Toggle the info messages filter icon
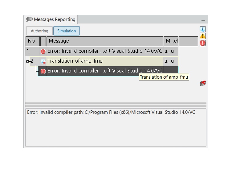The height and width of the screenshot is (169, 236). [x=202, y=29]
